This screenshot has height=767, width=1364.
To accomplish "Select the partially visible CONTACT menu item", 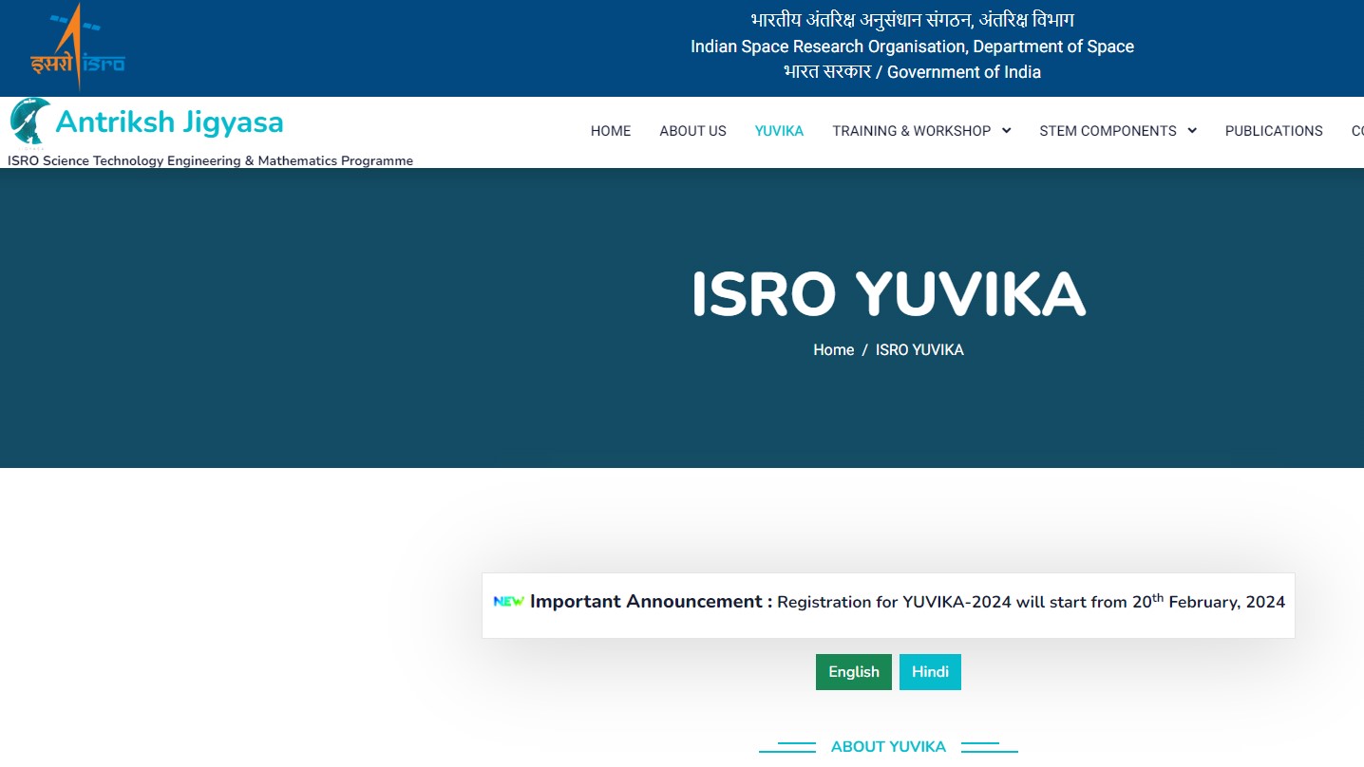I will click(x=1357, y=131).
